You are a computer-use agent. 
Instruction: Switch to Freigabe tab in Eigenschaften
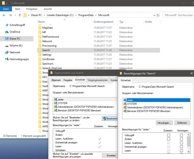68,80
